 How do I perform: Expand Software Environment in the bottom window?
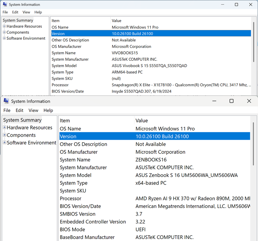[5, 142]
